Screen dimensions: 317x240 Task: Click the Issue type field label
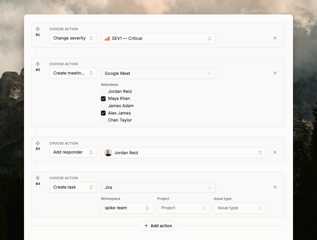pos(223,199)
